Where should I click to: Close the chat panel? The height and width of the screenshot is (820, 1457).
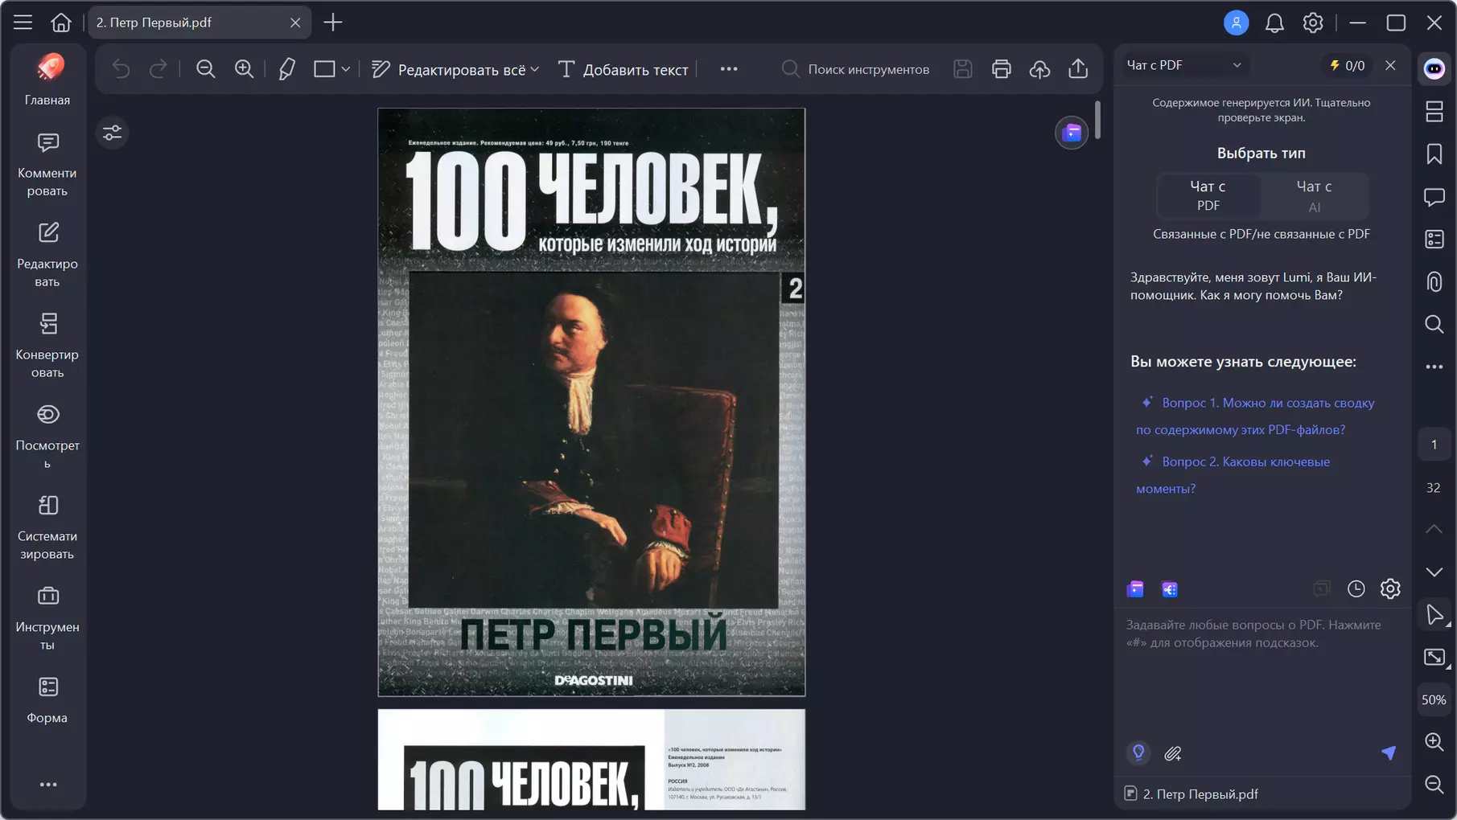(1390, 65)
